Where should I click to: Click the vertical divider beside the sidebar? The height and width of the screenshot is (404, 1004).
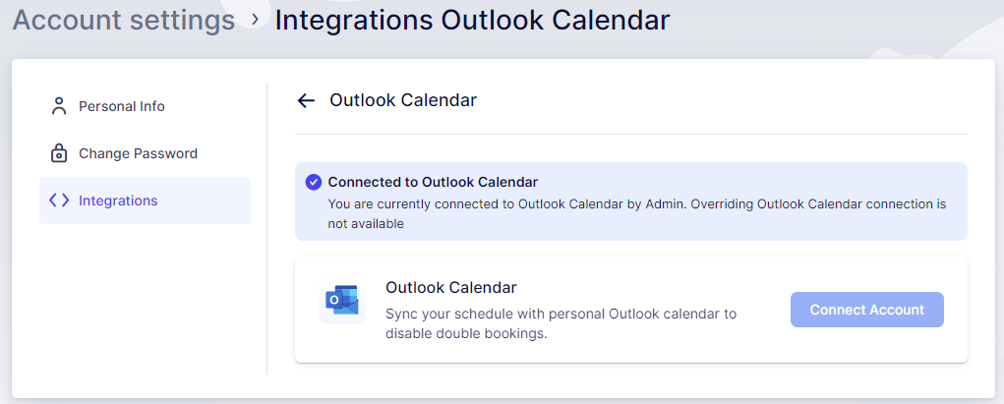point(267,228)
